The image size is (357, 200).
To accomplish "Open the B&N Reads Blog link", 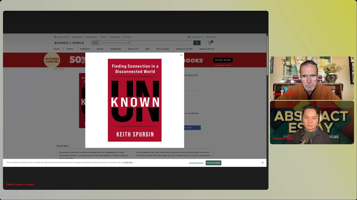I will click(x=91, y=37).
